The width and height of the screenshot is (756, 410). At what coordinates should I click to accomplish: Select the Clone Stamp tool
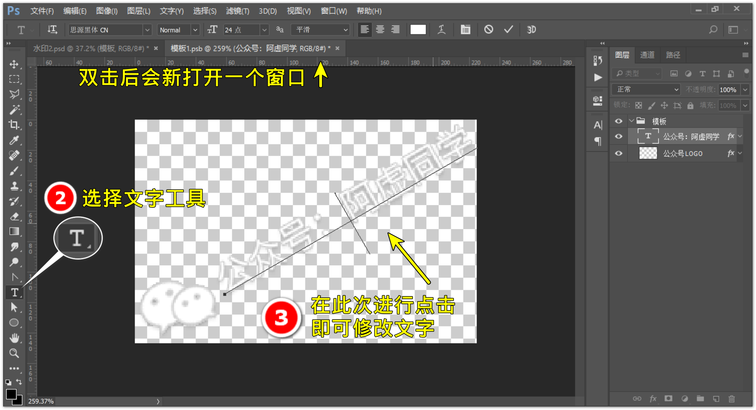(x=14, y=186)
